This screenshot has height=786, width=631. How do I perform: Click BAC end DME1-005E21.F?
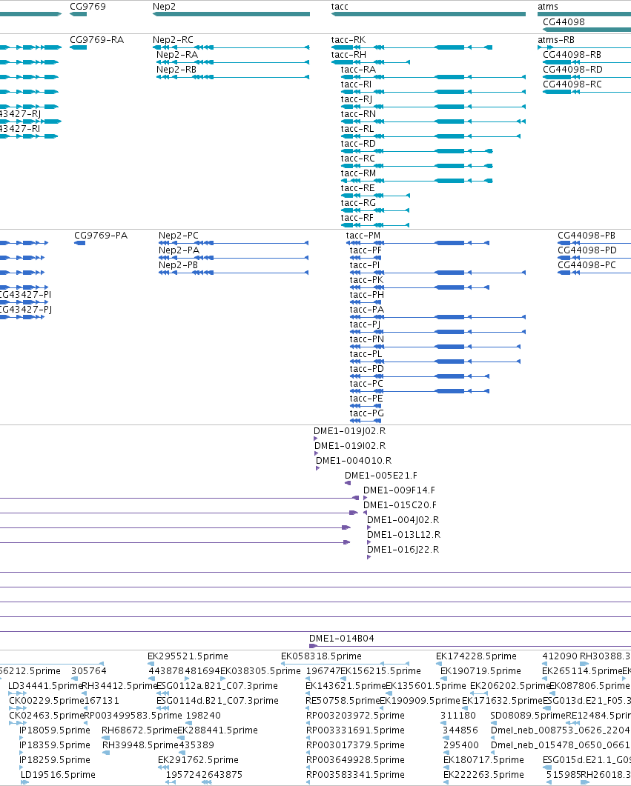click(380, 475)
